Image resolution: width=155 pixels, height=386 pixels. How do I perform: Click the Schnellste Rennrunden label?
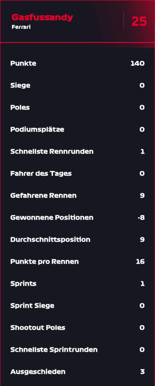pos(52,152)
